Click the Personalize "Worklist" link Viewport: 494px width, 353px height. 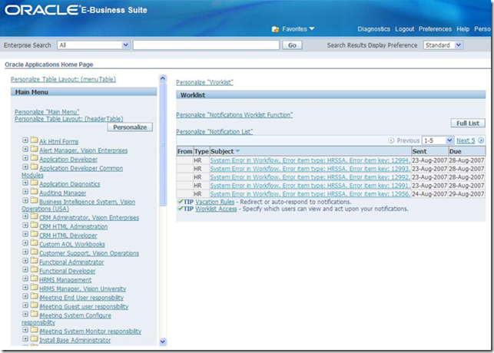(x=204, y=82)
